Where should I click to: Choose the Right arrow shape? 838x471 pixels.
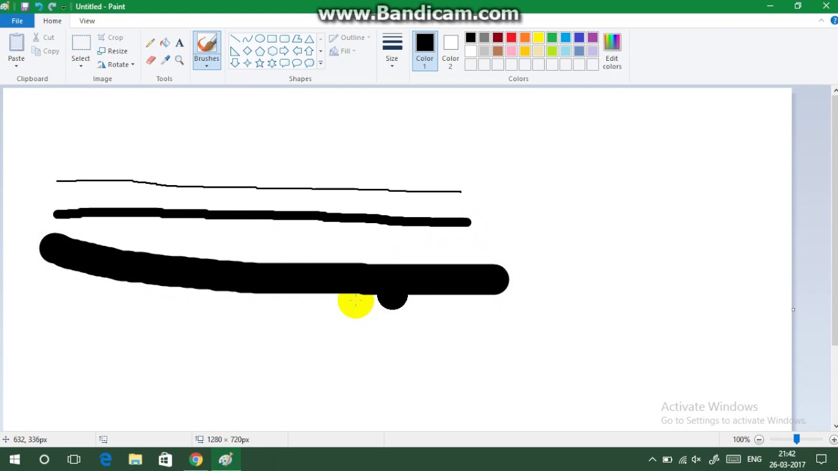point(285,51)
